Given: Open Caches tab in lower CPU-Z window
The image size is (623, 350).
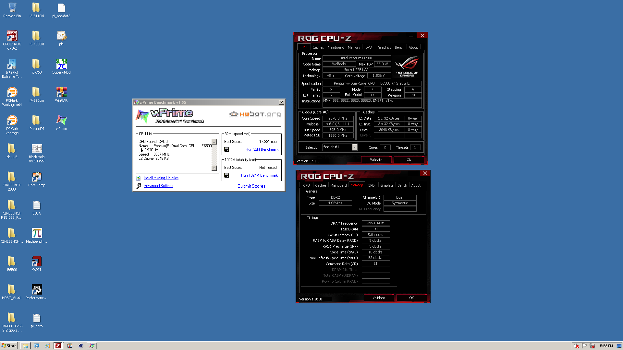Looking at the screenshot, I should click(x=321, y=185).
